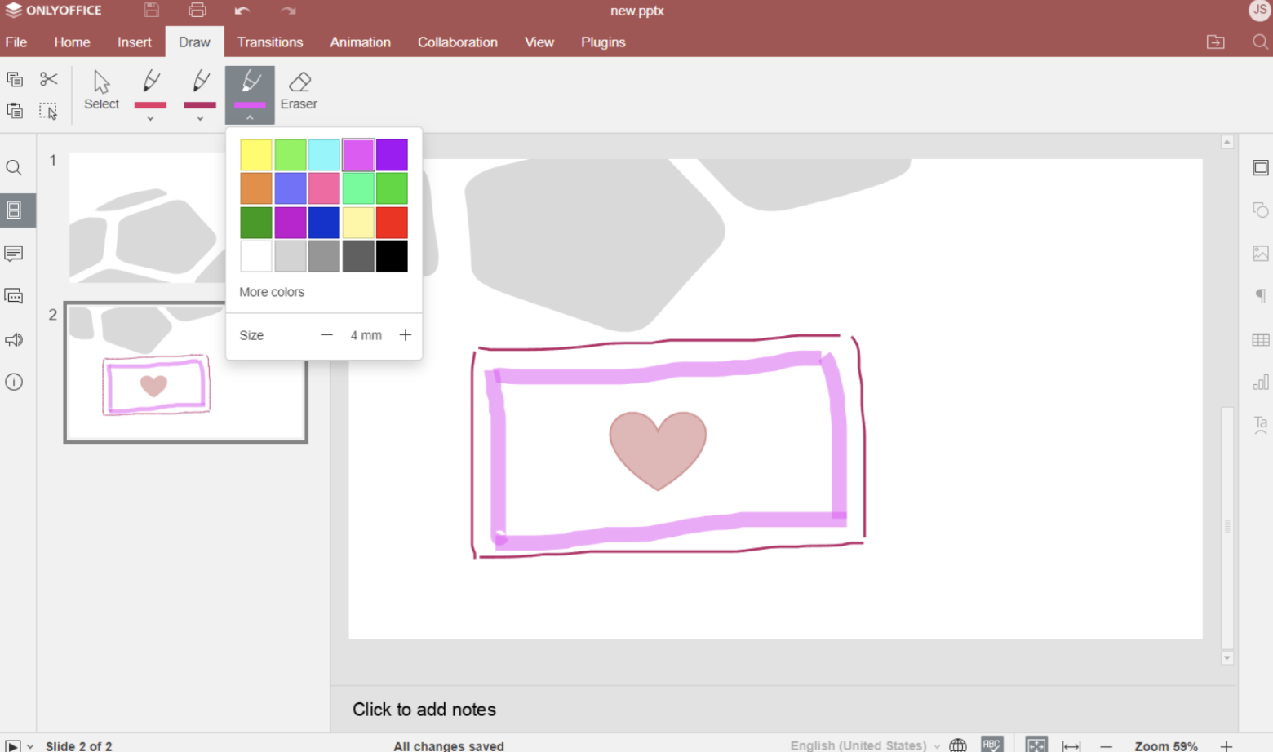This screenshot has width=1273, height=752.
Task: Redo the last action
Action: 288,11
